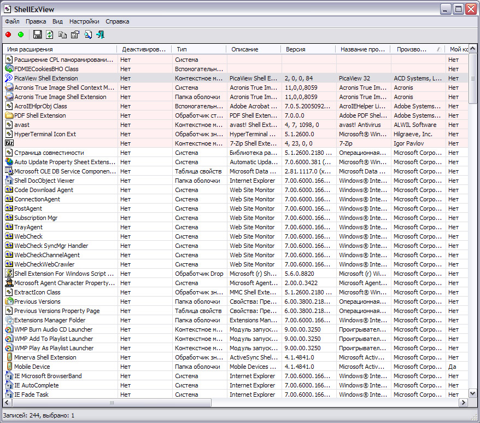Click the horizontal scrollbar right arrow
The image size is (480, 423).
click(x=464, y=402)
